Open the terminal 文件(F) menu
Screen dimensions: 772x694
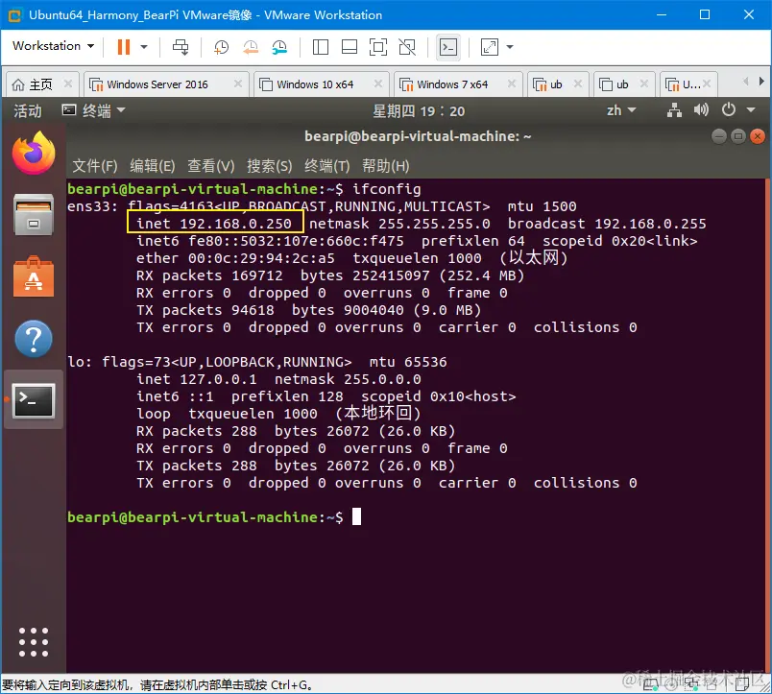(x=95, y=166)
